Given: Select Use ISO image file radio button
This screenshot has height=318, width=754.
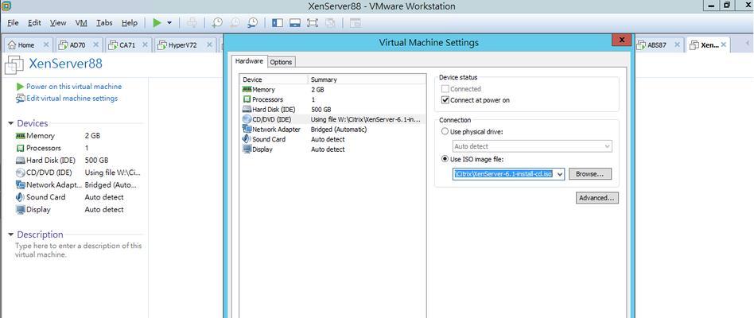Looking at the screenshot, I should pos(445,159).
